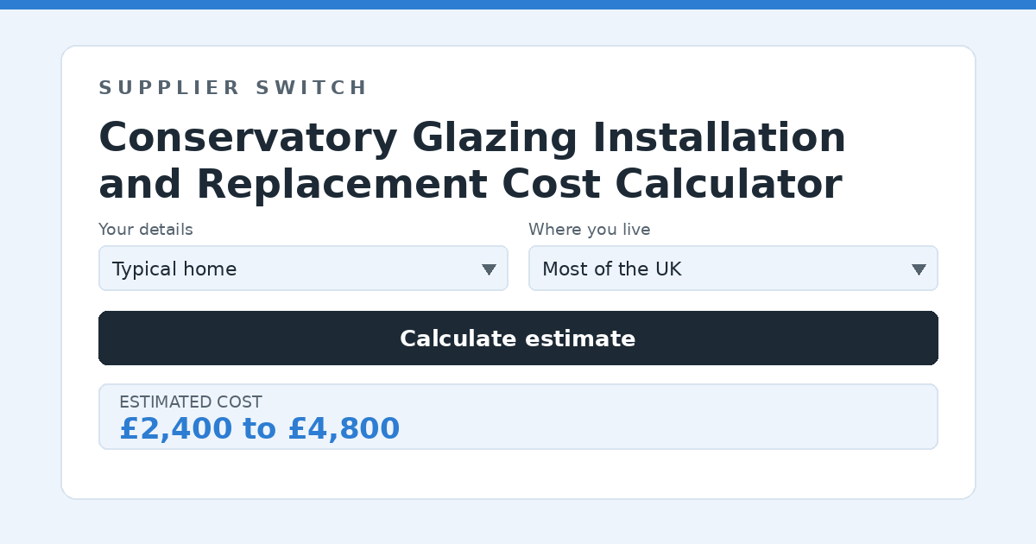Image resolution: width=1036 pixels, height=544 pixels.
Task: Click the triangle arrow beside Most of the UK
Action: coord(919,269)
